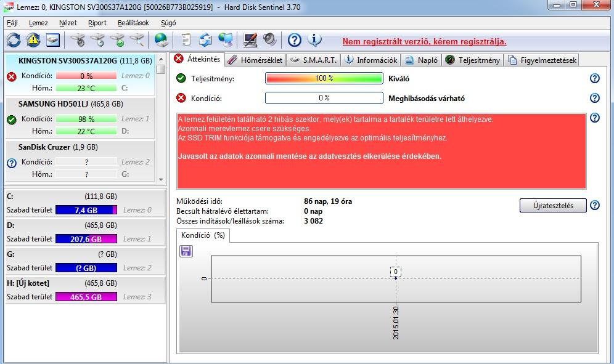Click the green check status icon of SAMSUNG disk

[12, 119]
